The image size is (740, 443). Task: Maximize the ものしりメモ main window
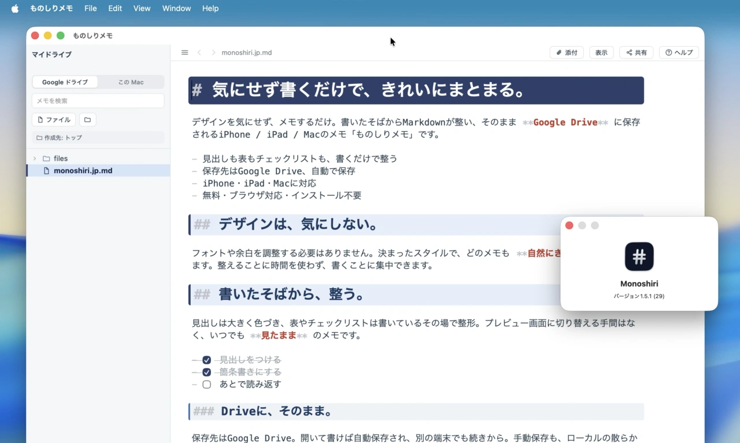[x=60, y=36]
